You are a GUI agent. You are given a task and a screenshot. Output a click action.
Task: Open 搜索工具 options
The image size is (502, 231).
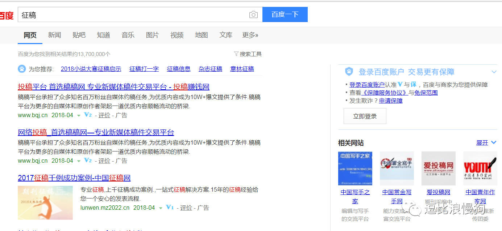(x=250, y=54)
